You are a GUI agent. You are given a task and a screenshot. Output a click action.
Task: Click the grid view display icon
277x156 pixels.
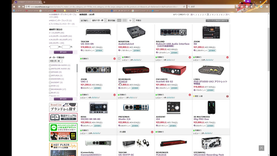click(x=119, y=20)
